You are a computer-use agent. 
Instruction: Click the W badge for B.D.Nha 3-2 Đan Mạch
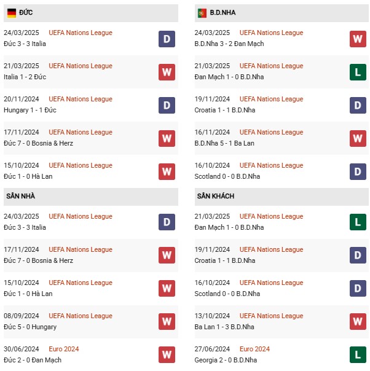358,39
